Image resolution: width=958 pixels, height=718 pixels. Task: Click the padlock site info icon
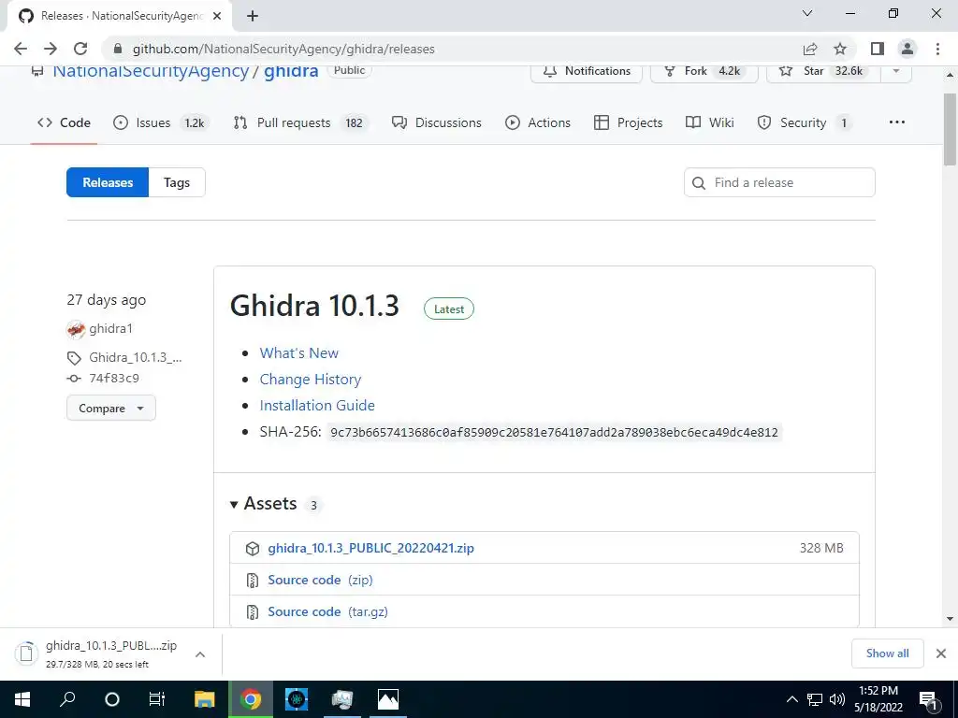118,49
